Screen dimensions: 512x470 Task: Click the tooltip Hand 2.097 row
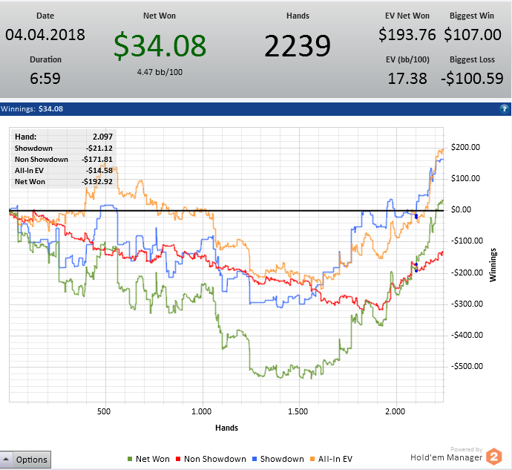point(64,137)
